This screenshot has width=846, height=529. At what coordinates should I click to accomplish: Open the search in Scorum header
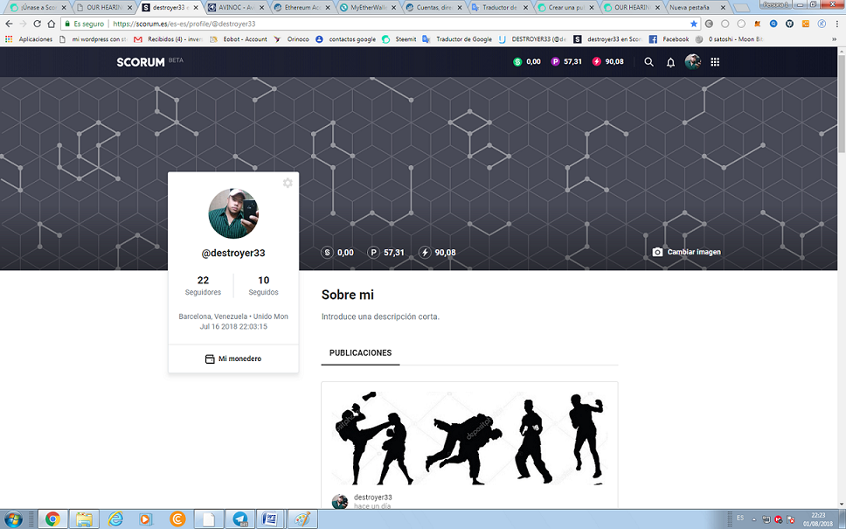(x=647, y=61)
